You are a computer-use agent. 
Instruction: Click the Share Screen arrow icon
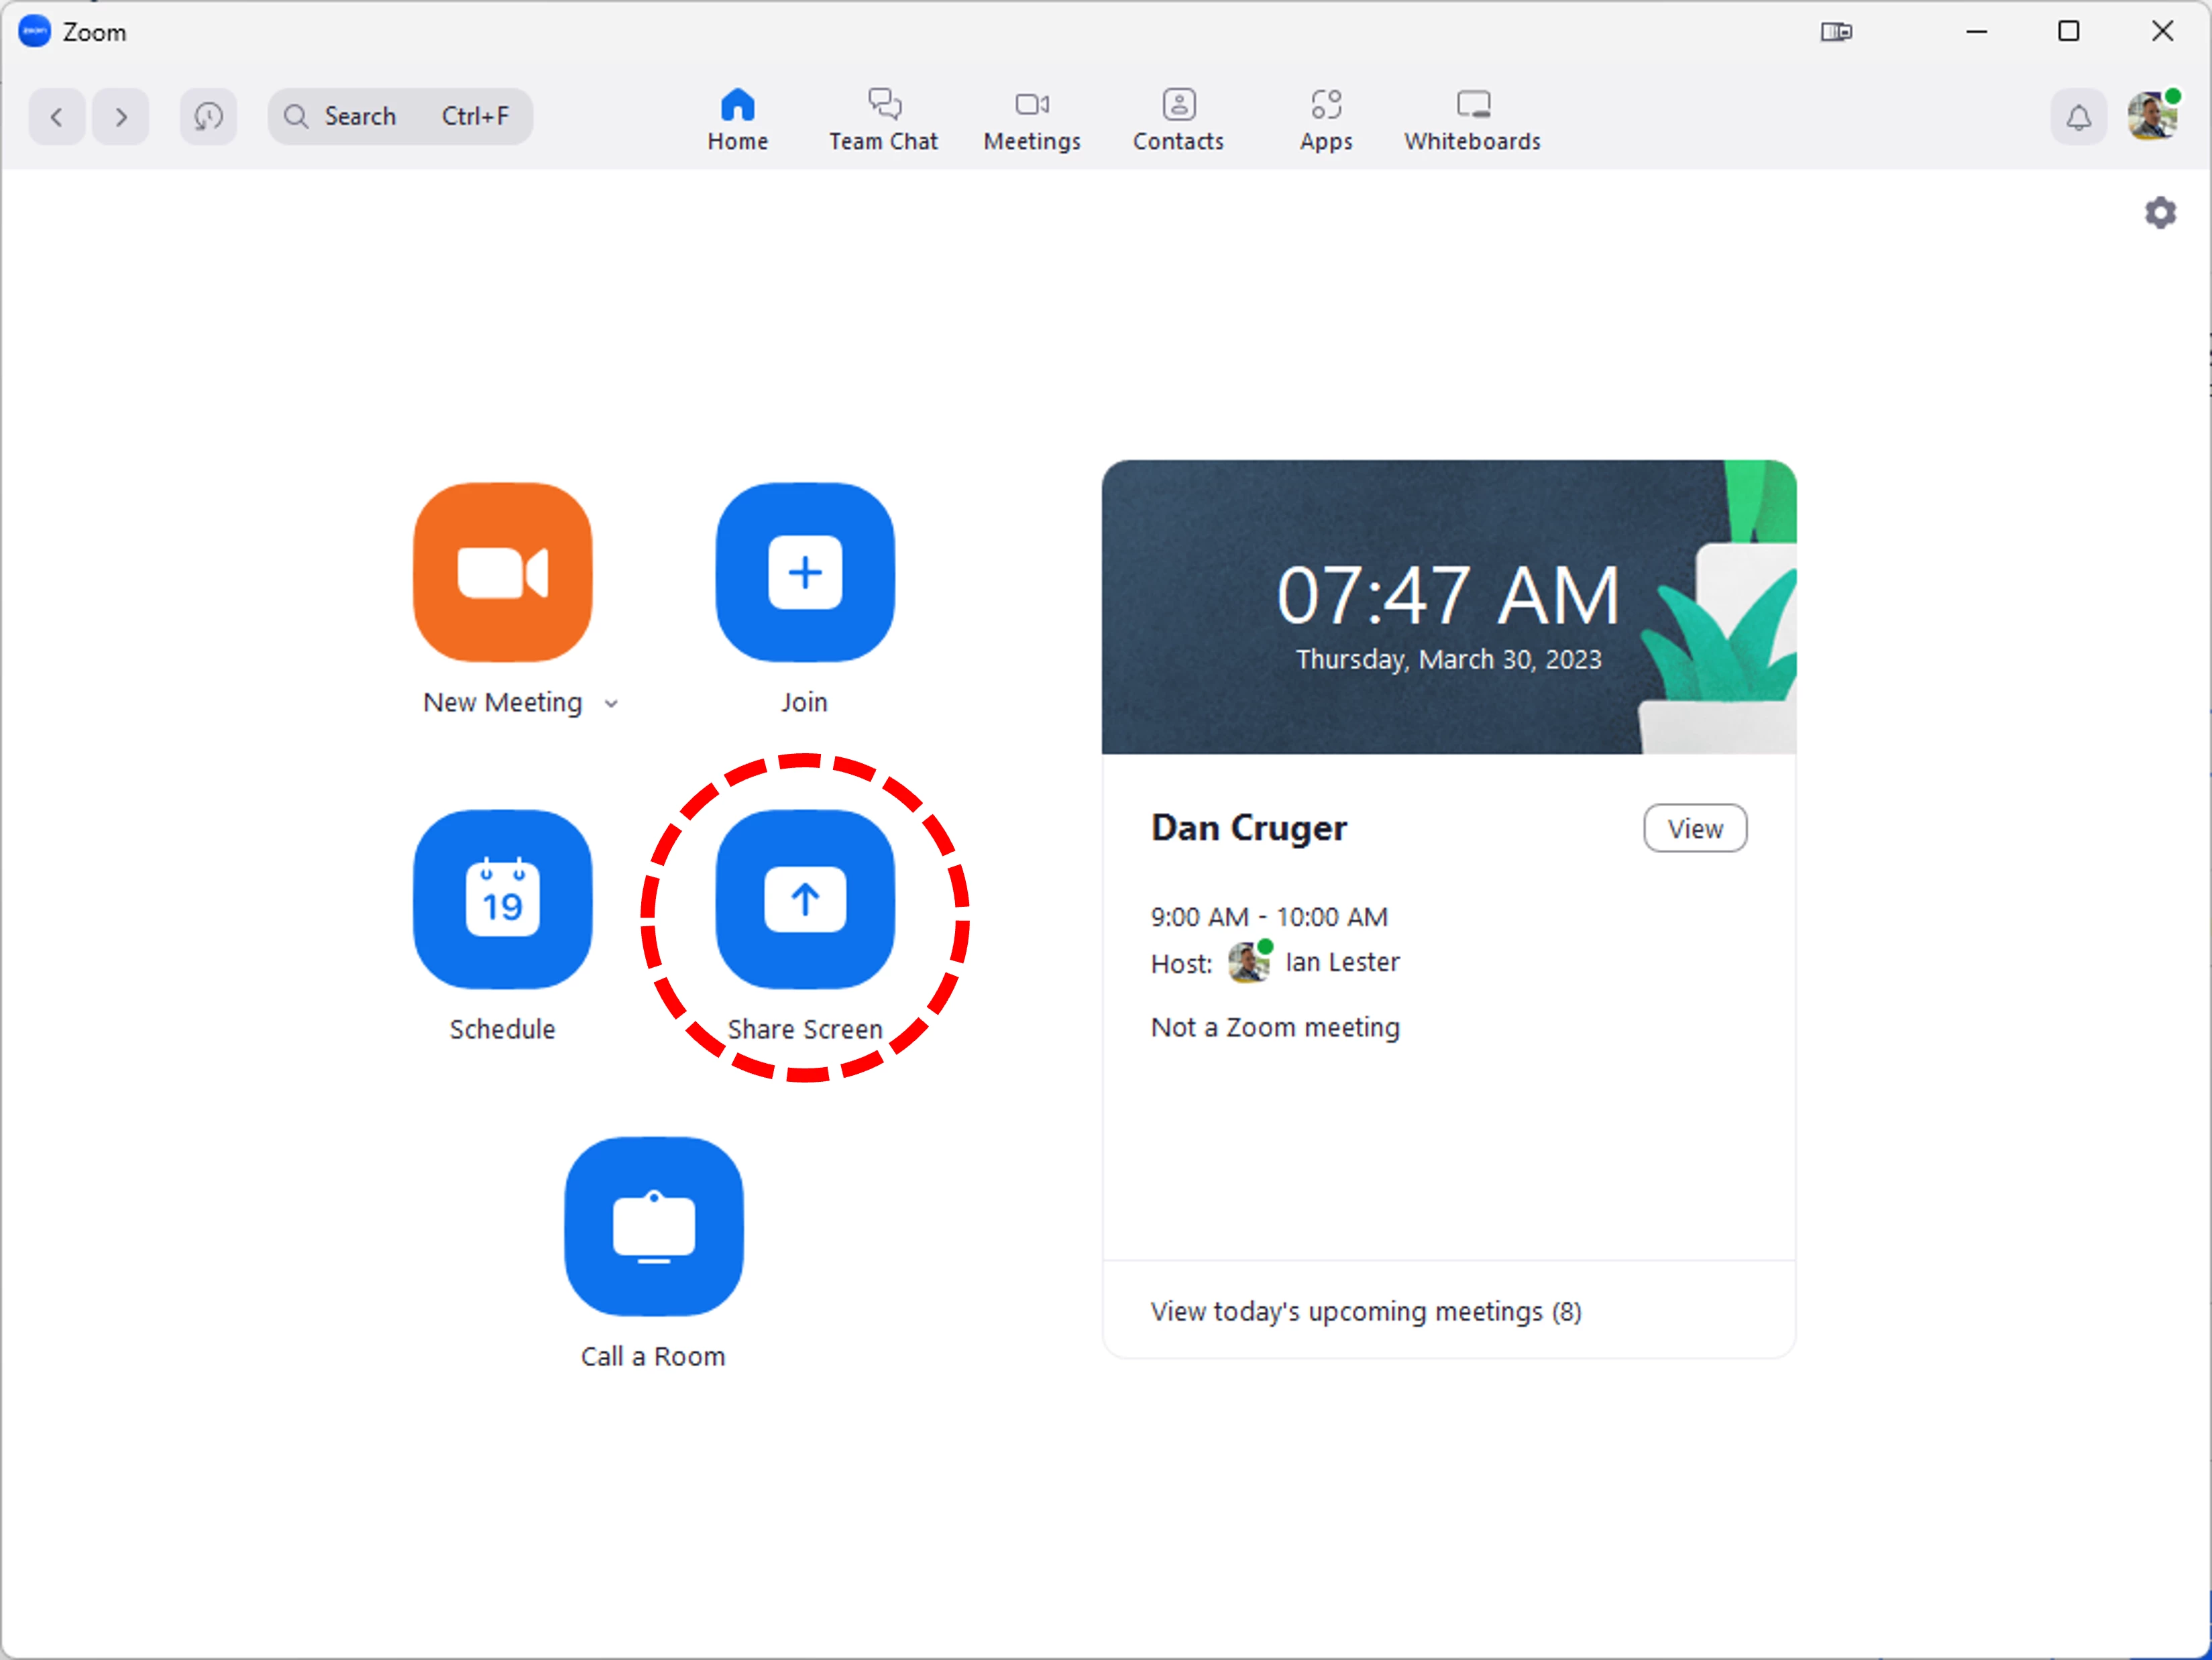804,899
